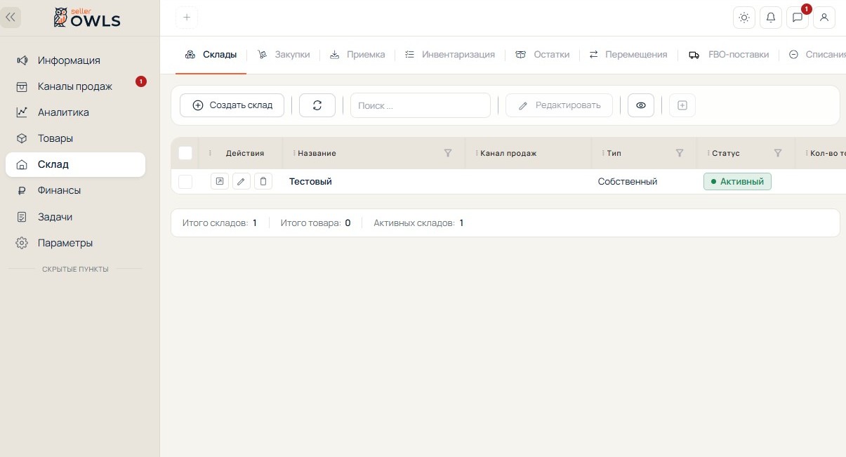Click Итого складов summary

[220, 223]
